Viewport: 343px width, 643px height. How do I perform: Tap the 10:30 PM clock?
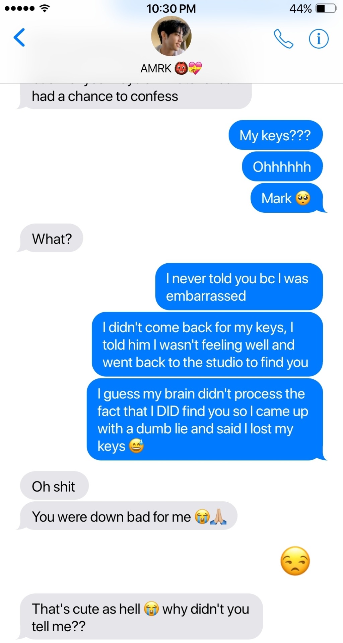[x=171, y=8]
